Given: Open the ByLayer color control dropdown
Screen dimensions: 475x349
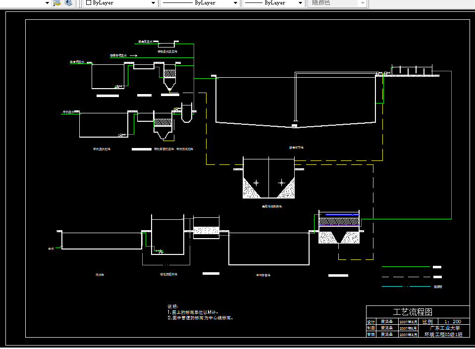Looking at the screenshot, I should [x=153, y=3].
